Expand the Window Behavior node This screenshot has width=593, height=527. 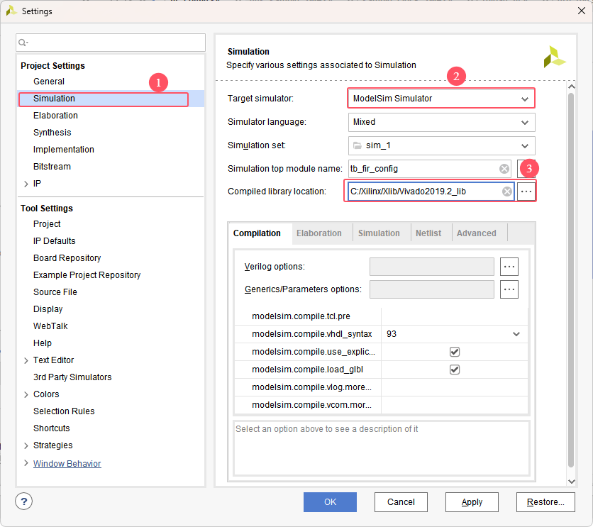point(26,463)
